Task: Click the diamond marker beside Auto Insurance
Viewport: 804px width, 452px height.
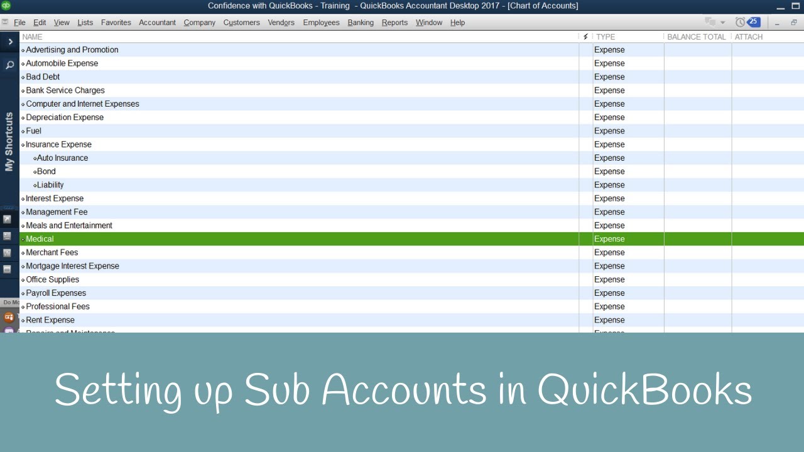Action: tap(35, 158)
